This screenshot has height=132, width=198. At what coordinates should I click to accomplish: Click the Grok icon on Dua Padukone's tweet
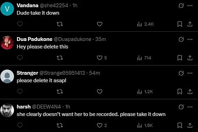tap(181, 39)
